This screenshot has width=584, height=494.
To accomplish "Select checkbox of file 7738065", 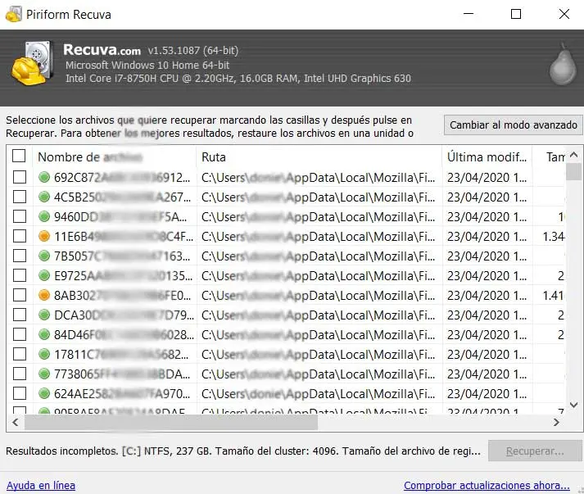I will (20, 374).
